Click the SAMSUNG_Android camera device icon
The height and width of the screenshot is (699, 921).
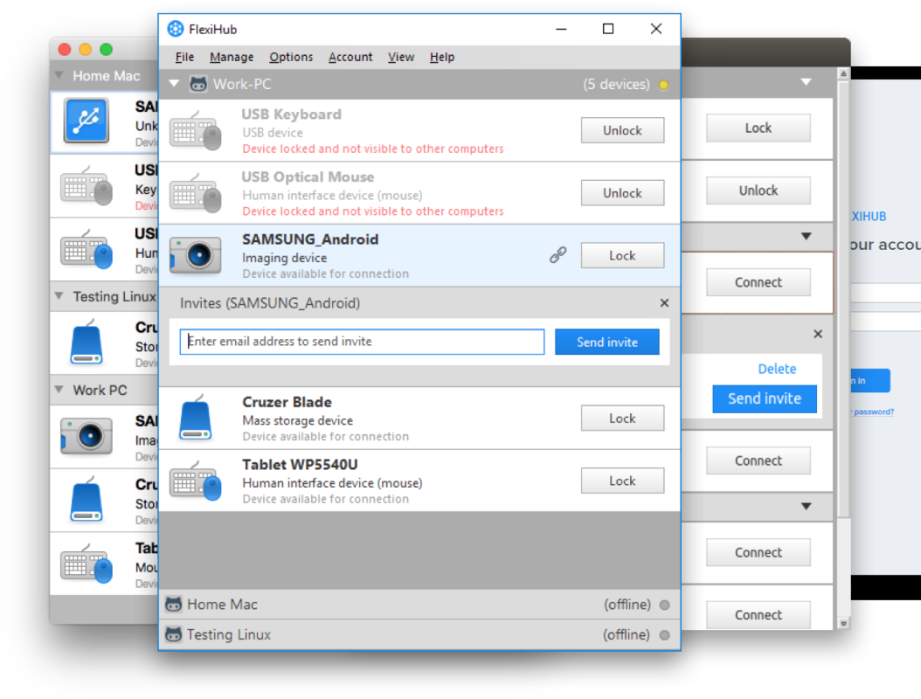(195, 255)
